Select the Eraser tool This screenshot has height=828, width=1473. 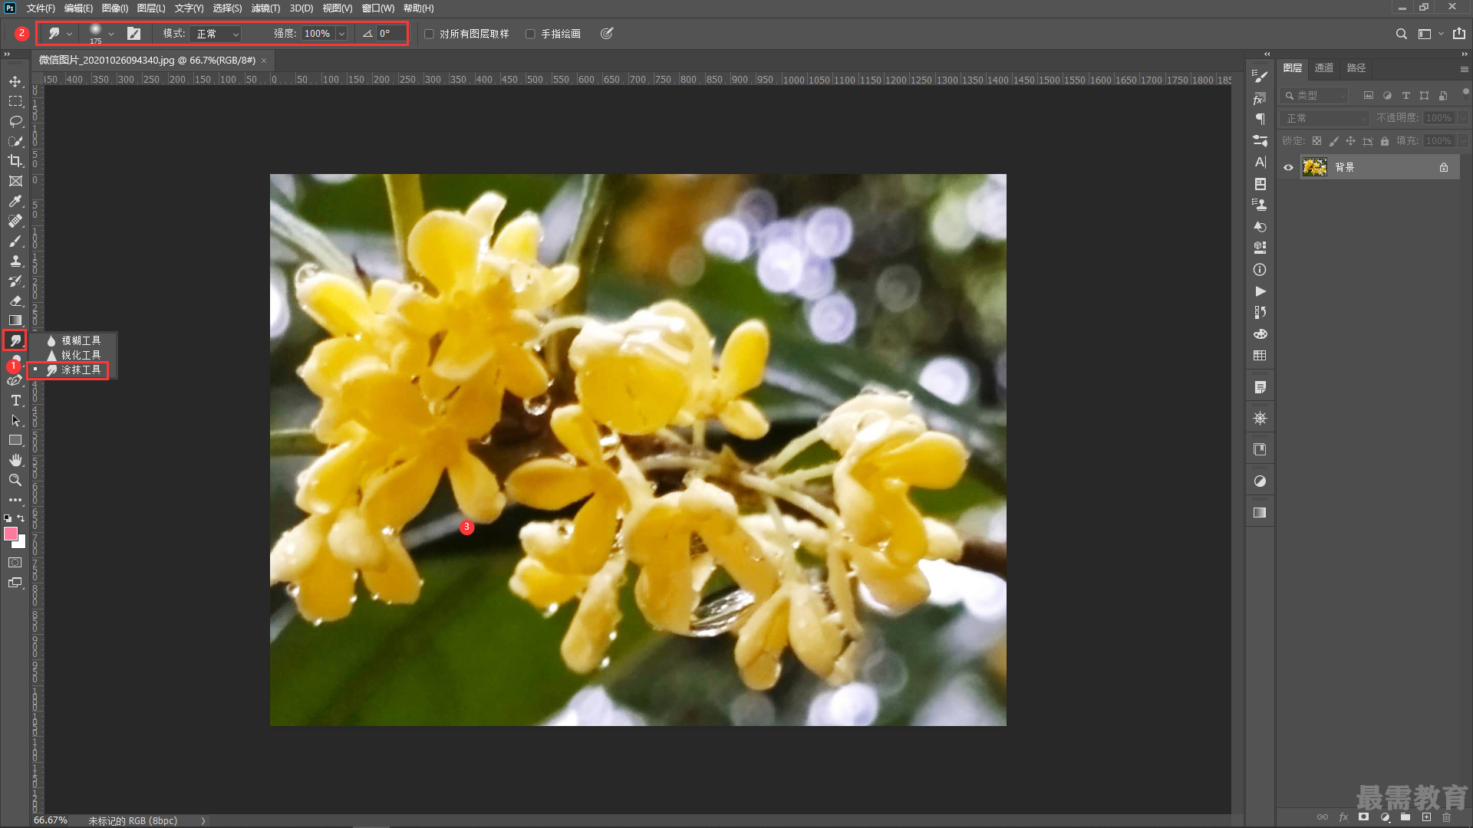[15, 301]
